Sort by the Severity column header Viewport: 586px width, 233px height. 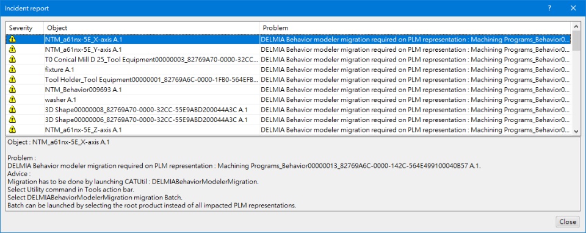coord(25,28)
